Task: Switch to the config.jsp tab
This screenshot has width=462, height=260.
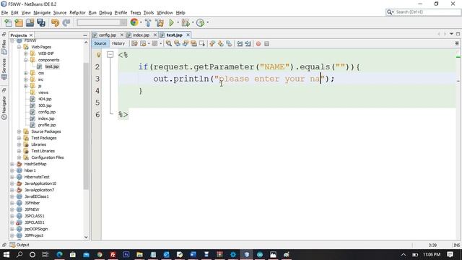Action: coord(108,35)
